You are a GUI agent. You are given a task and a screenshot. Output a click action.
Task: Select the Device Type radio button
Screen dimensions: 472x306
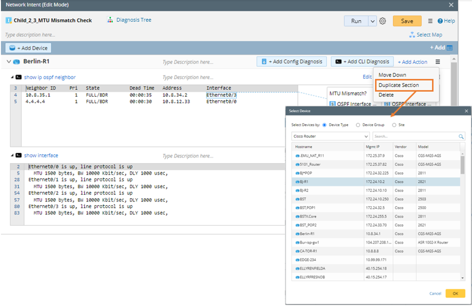324,125
